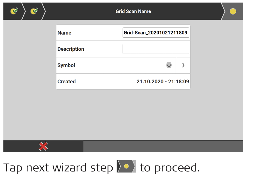Click the Symbol row label
265x174 pixels.
click(x=66, y=65)
